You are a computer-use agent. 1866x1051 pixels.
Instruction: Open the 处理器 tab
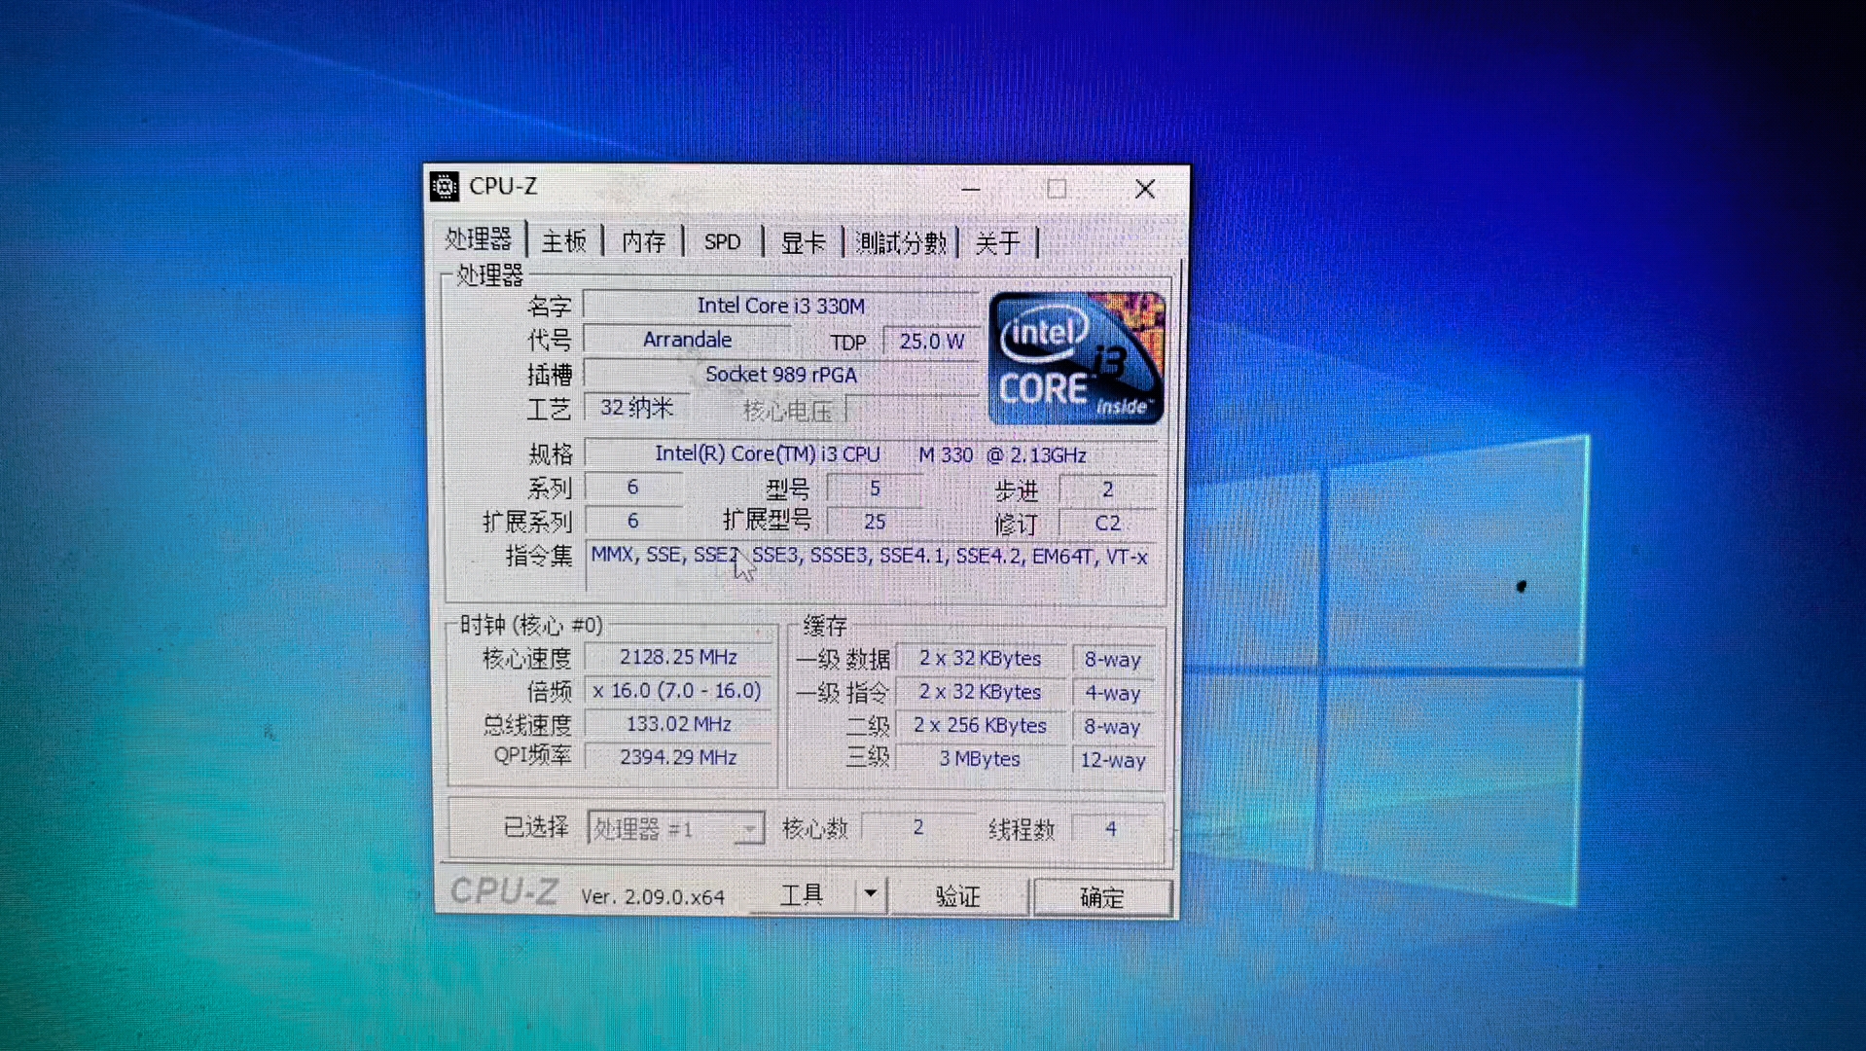point(478,239)
